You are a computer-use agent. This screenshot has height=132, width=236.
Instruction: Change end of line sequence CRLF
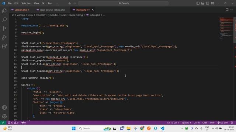[205, 122]
